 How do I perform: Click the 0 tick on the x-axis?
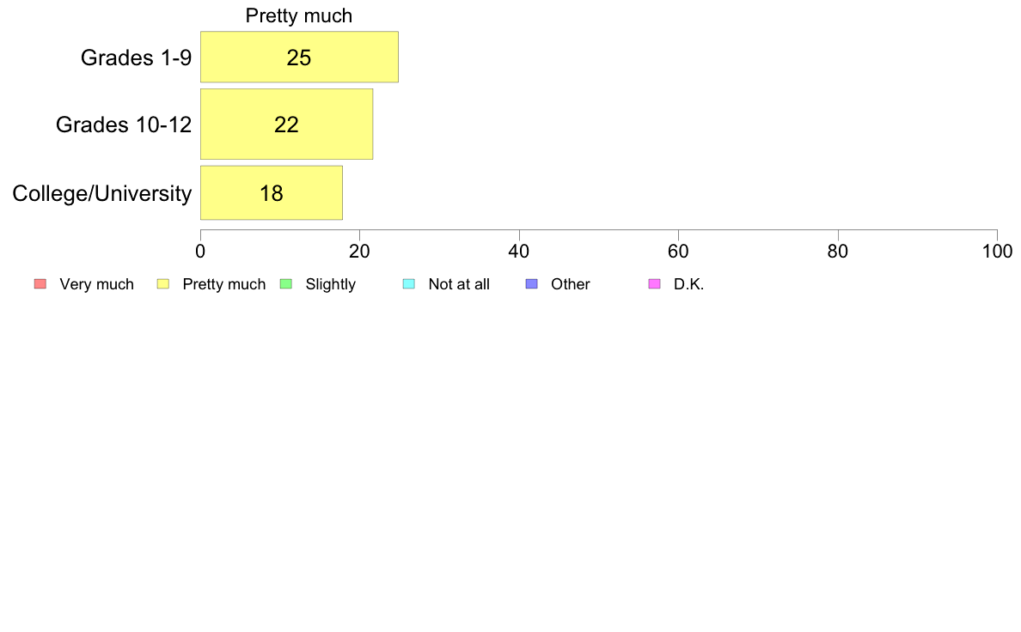click(200, 252)
